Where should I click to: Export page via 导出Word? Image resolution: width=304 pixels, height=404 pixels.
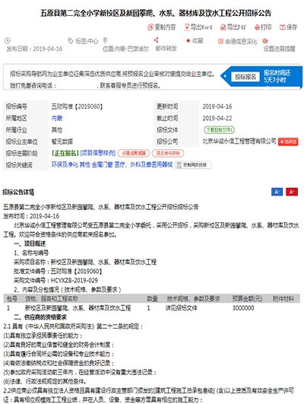(198, 27)
